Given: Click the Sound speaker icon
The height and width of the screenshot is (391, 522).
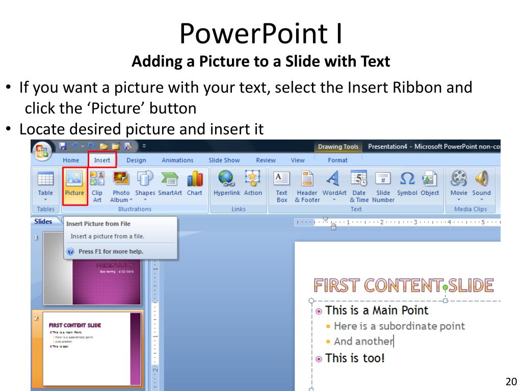Looking at the screenshot, I should [x=481, y=178].
